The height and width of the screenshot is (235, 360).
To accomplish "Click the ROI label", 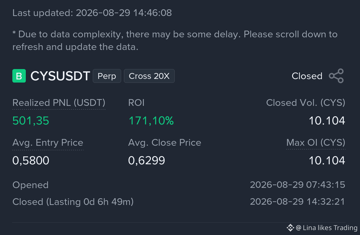I will tap(136, 103).
